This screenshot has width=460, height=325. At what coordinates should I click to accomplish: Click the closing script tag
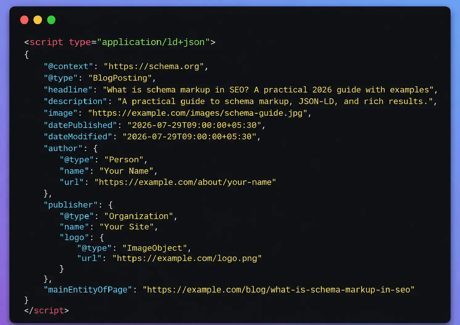click(x=47, y=311)
